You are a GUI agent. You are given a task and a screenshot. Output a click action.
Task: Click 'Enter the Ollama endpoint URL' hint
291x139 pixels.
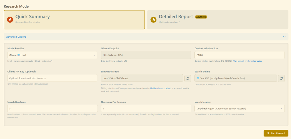114,61
